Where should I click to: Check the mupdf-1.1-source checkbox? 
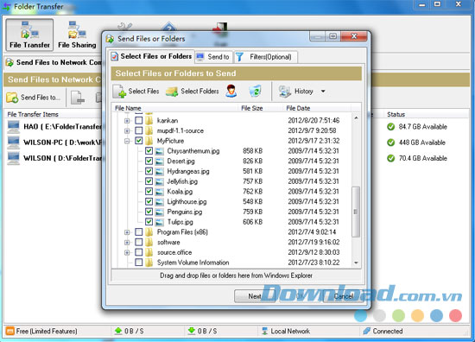point(139,130)
